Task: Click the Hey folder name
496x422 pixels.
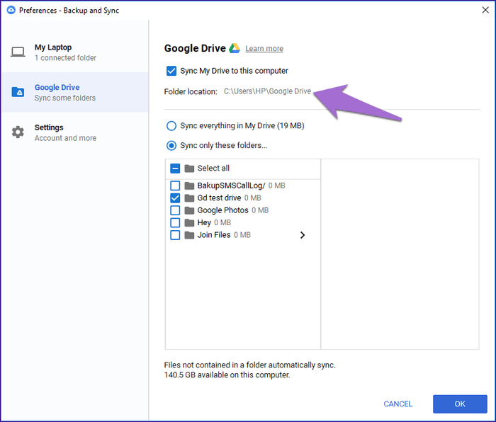Action: tap(204, 223)
